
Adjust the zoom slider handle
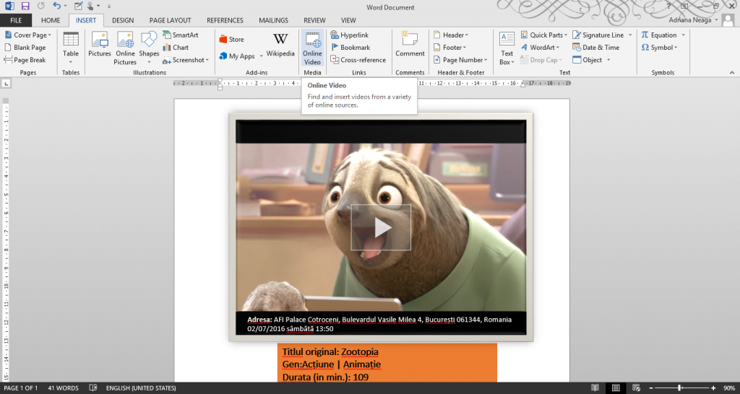click(x=679, y=388)
